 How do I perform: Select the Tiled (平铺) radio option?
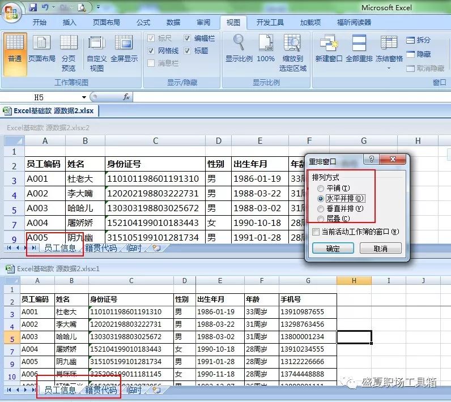[x=321, y=189]
